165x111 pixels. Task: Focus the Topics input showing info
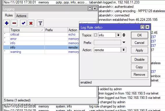tap(107, 35)
